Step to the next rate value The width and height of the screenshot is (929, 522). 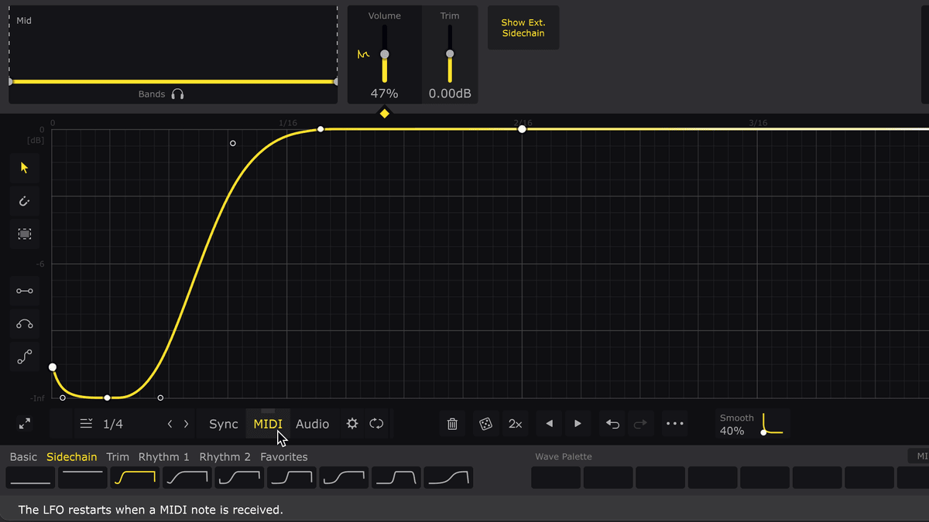tap(187, 424)
